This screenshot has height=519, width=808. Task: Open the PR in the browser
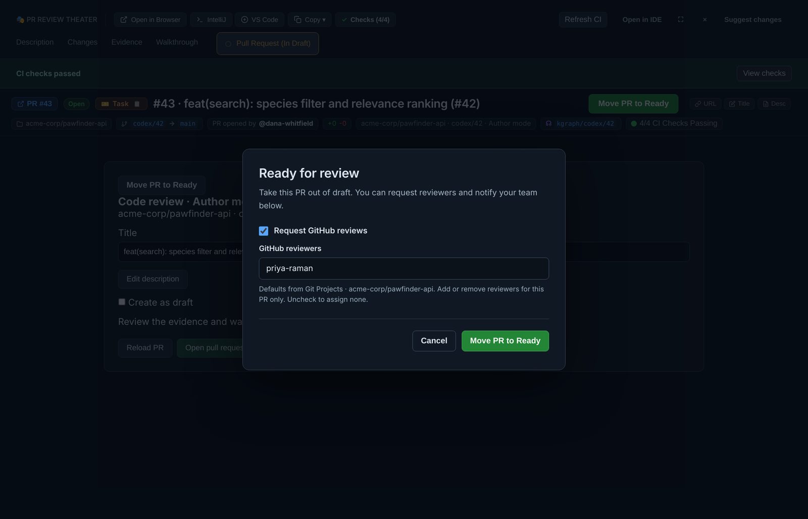[x=150, y=20]
